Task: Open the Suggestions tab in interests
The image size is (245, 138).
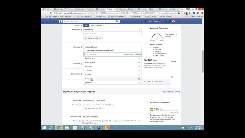Action: point(128,55)
